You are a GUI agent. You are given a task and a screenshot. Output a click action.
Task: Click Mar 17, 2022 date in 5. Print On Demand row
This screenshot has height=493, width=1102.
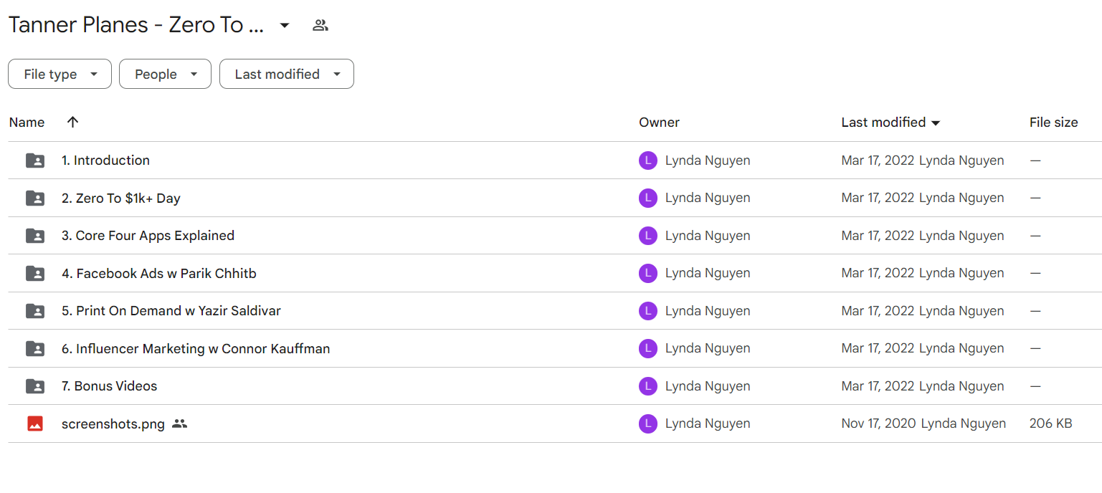pyautogui.click(x=878, y=311)
